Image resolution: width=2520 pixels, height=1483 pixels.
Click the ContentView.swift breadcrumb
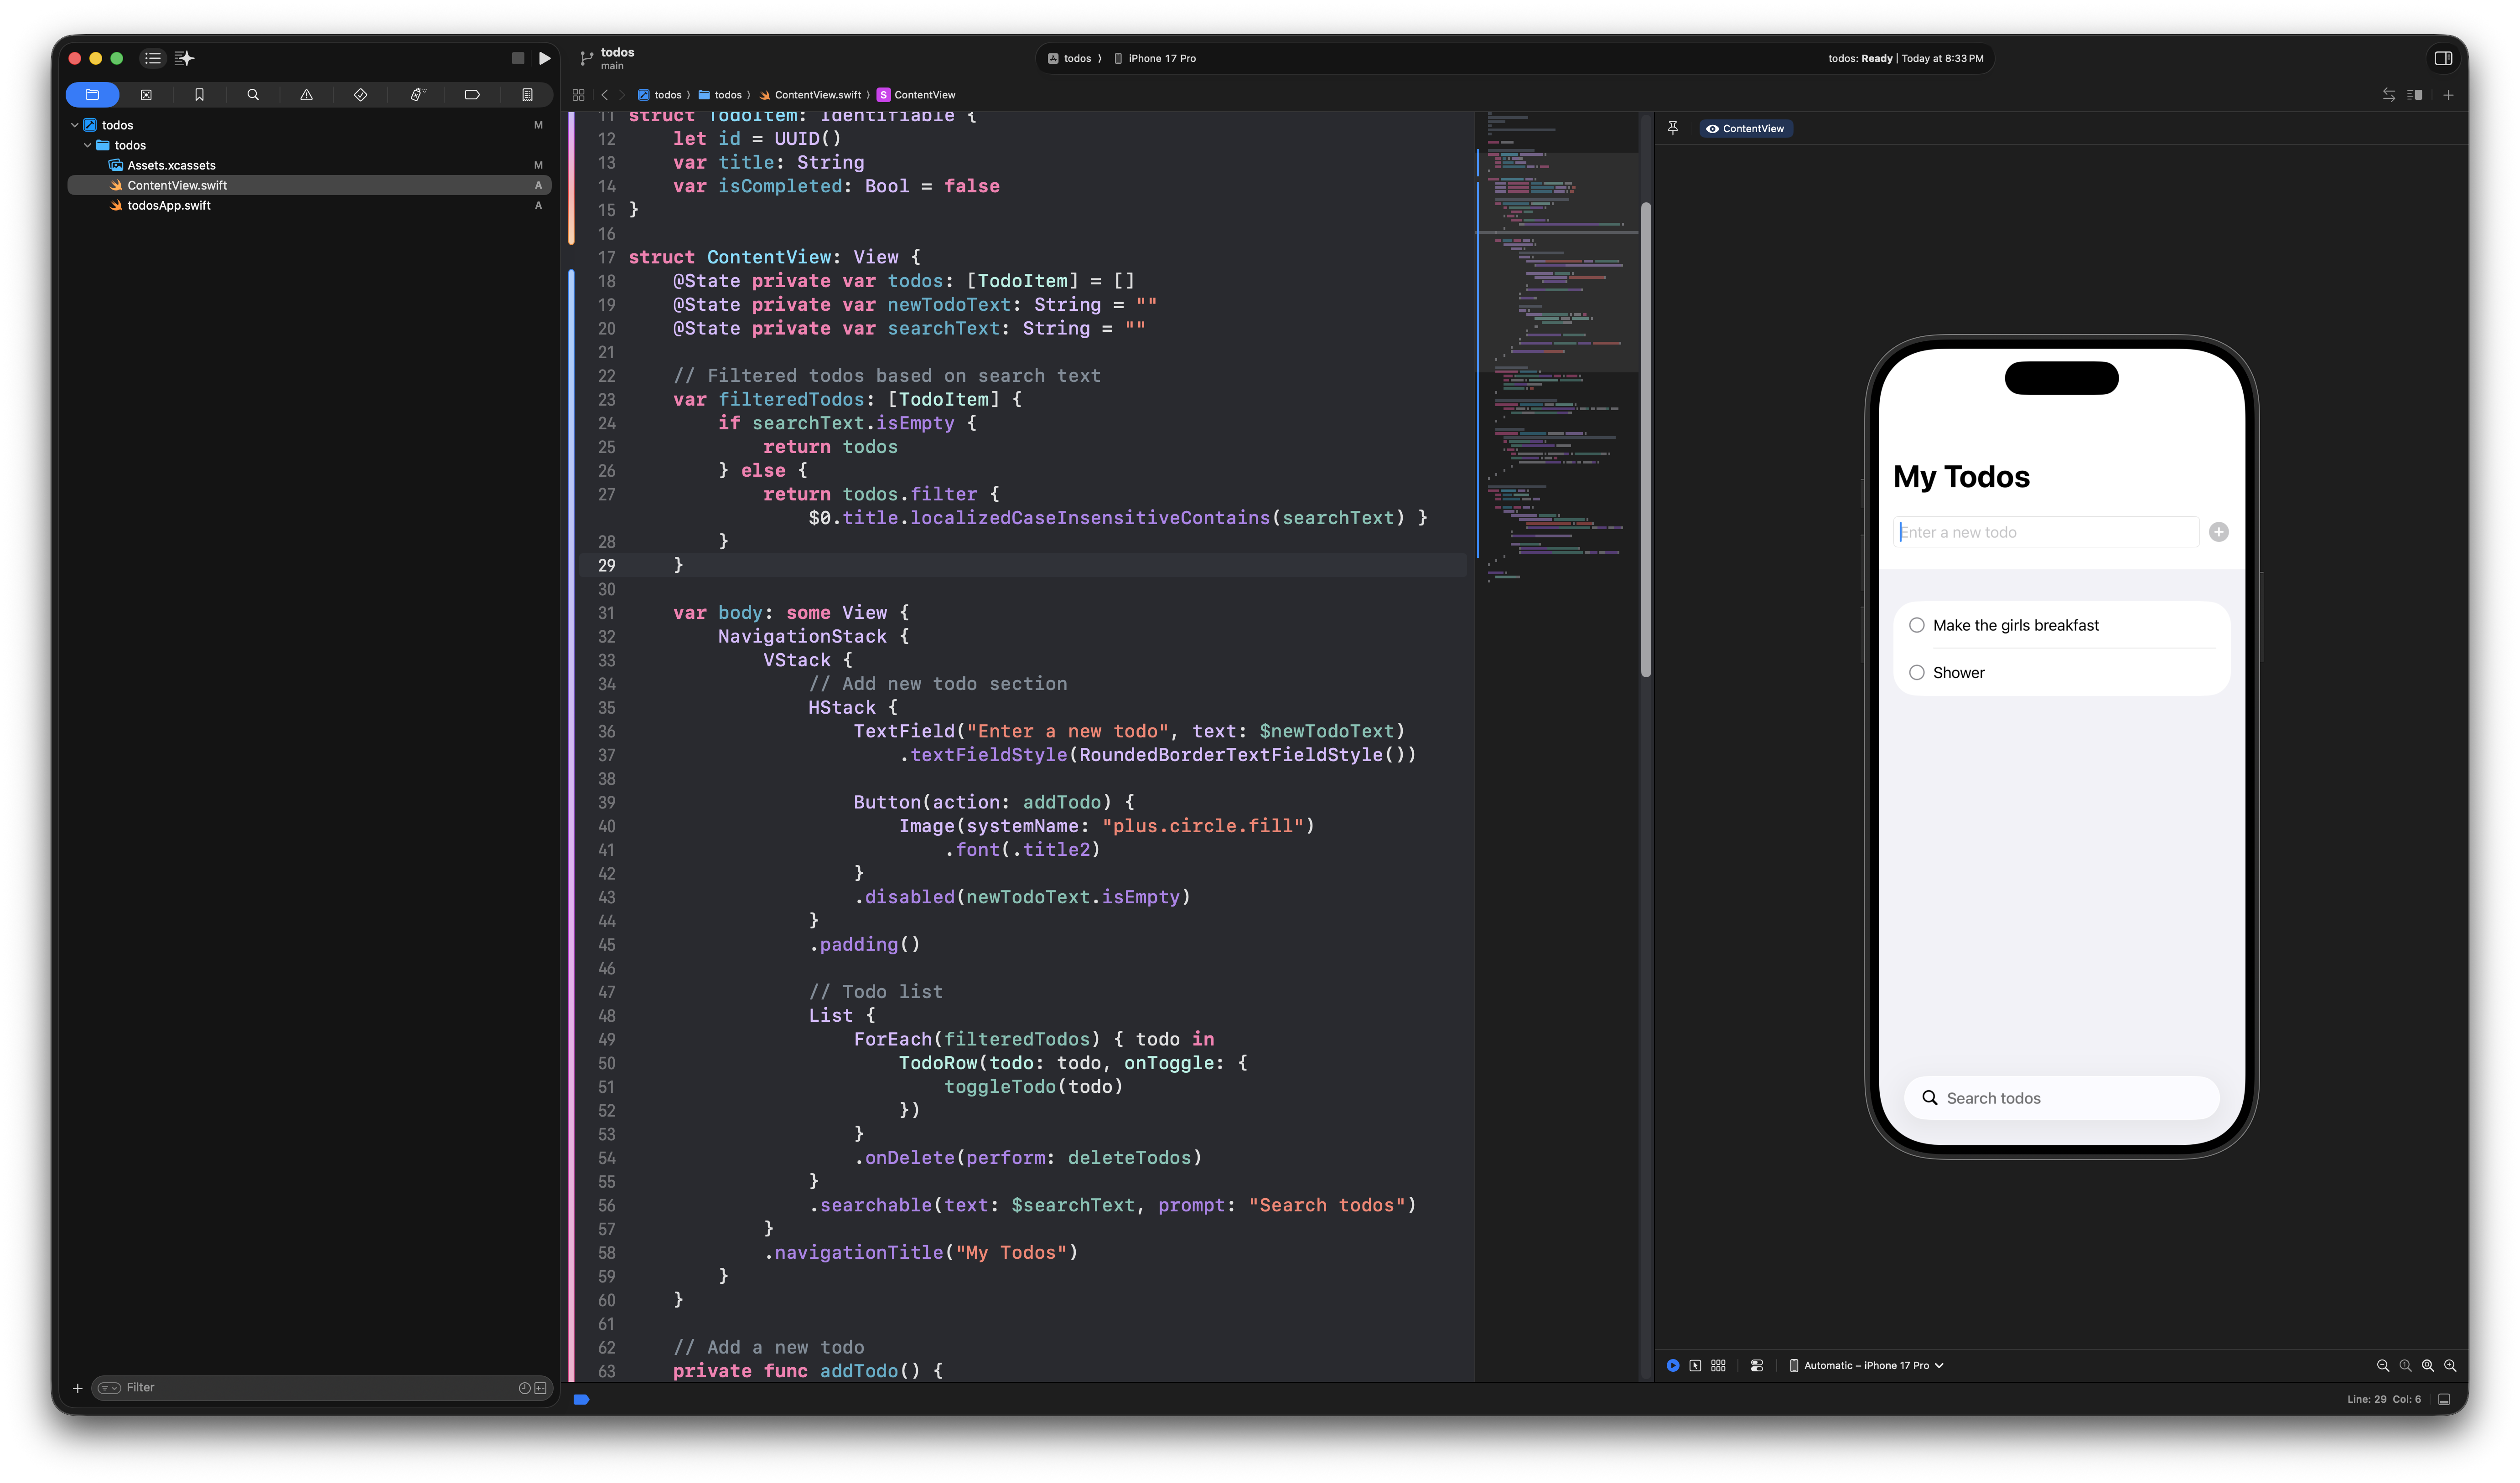[810, 95]
